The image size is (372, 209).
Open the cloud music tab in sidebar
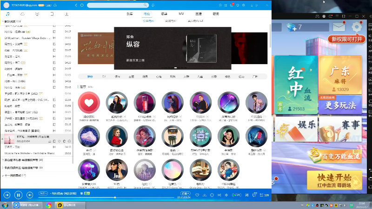22,14
